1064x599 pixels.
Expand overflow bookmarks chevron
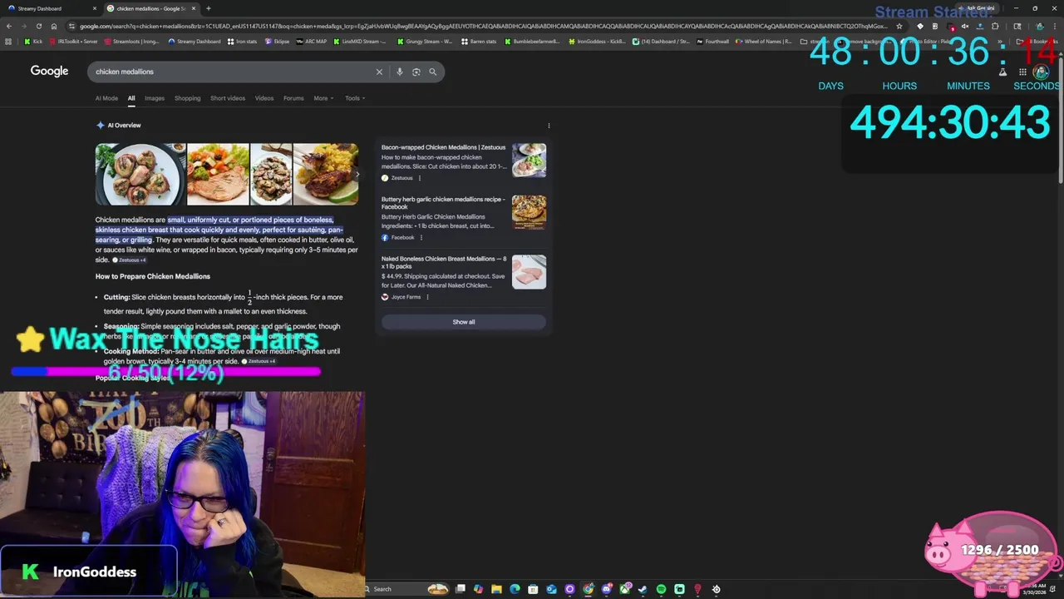click(x=999, y=42)
